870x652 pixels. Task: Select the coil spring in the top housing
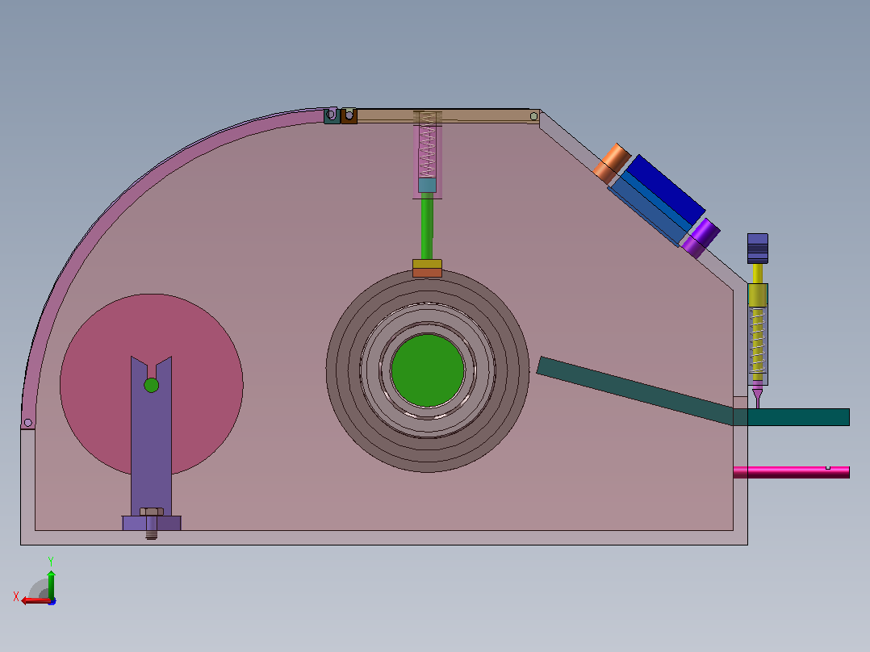427,145
